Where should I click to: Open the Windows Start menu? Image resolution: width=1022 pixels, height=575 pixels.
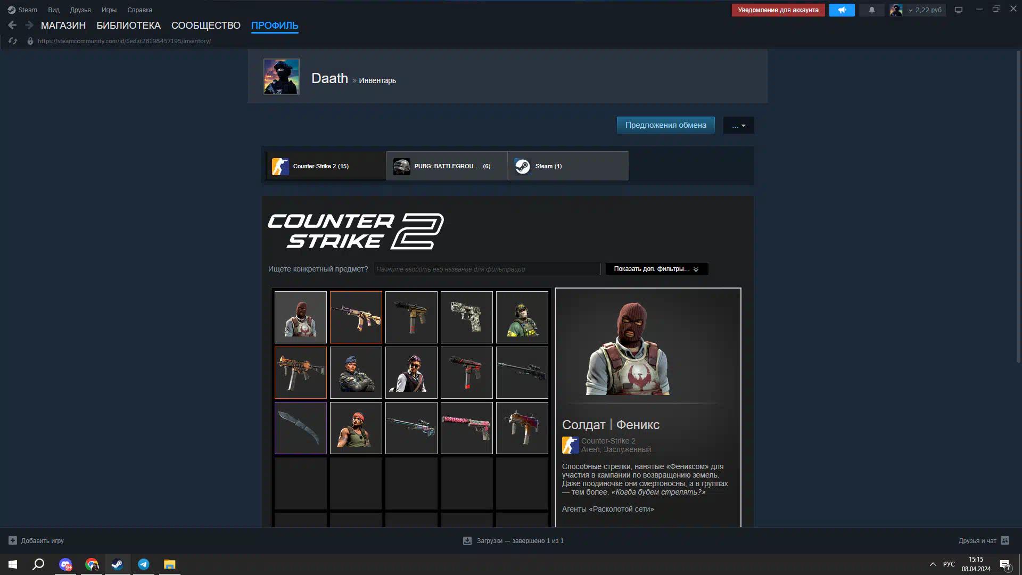click(13, 564)
